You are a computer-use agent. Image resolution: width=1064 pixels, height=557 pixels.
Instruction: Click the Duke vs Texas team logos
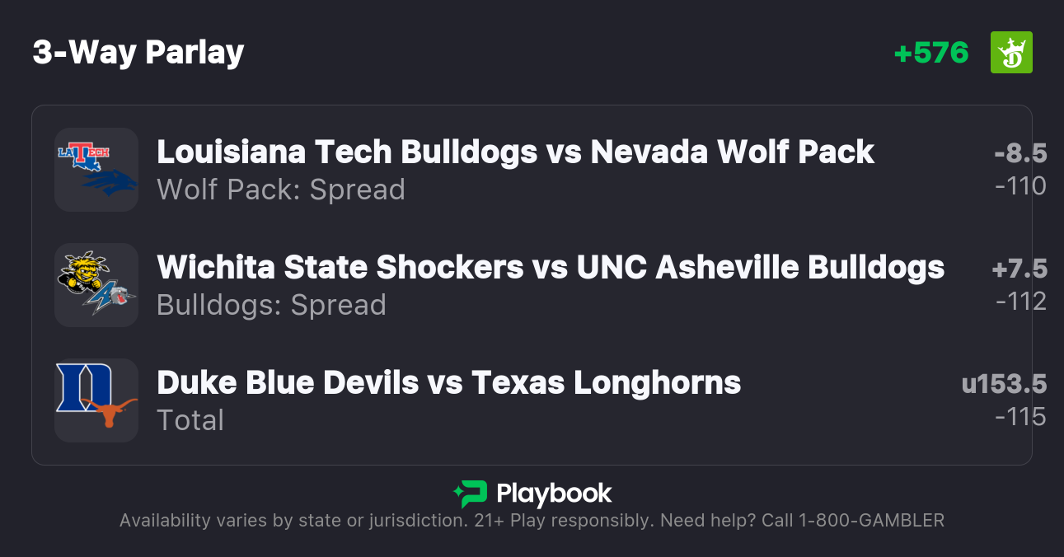pyautogui.click(x=96, y=400)
